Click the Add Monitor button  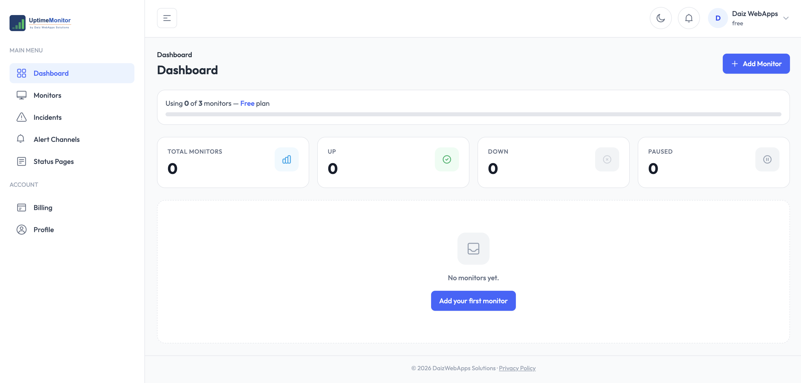coord(756,64)
